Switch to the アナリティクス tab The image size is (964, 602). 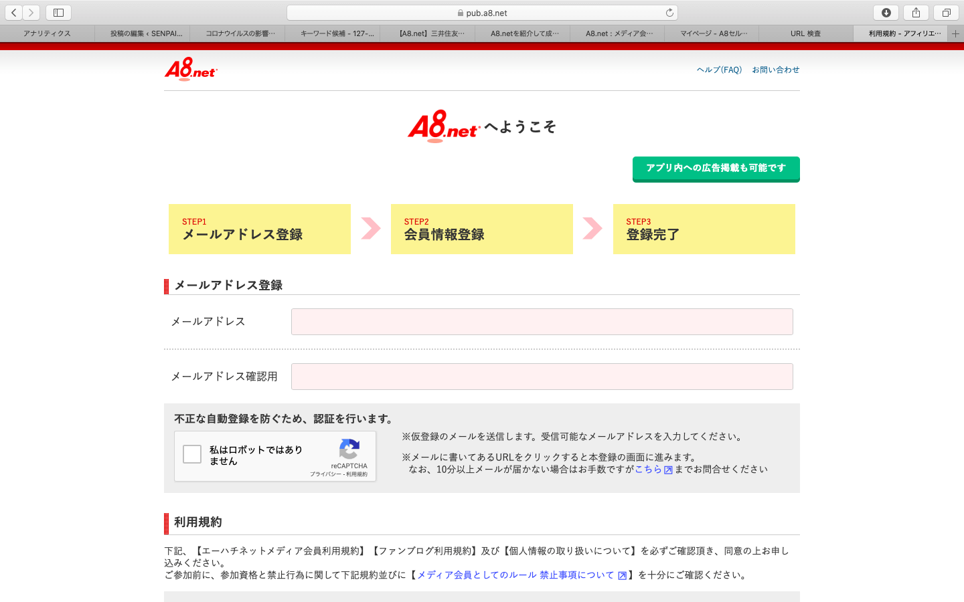click(47, 33)
